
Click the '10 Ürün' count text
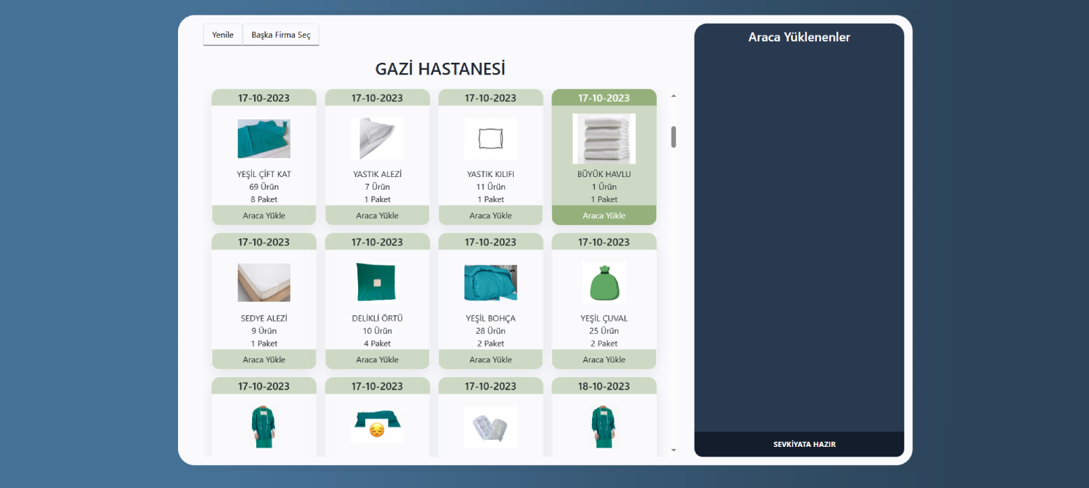tap(378, 331)
